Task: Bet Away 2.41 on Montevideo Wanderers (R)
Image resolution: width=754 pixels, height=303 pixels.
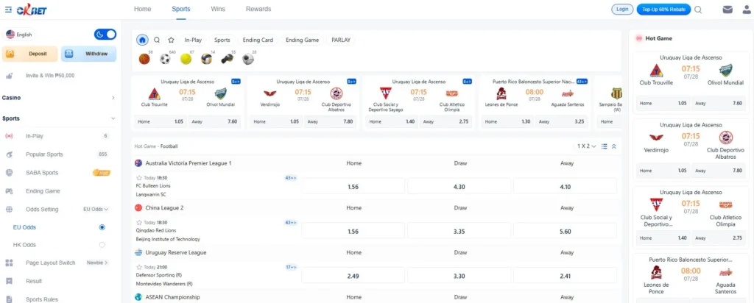Action: tap(565, 276)
